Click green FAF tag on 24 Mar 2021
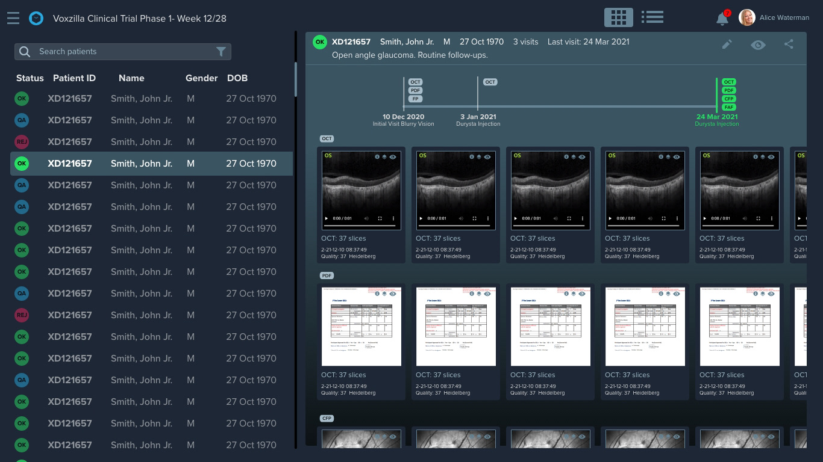Screen dimensions: 823x462 tap(729, 107)
